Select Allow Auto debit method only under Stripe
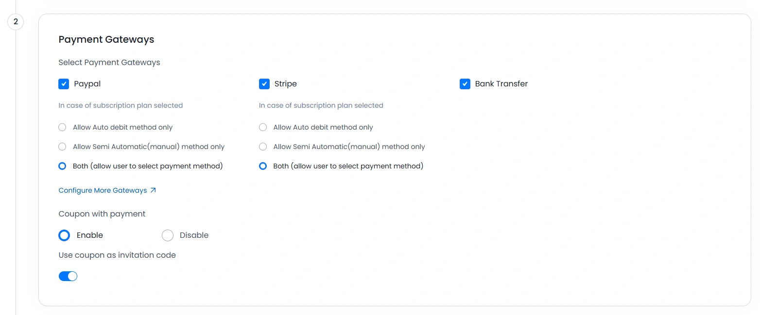This screenshot has width=760, height=315. [263, 127]
